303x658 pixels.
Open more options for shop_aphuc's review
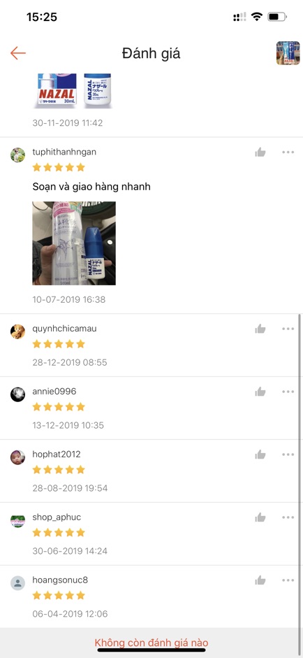pyautogui.click(x=288, y=517)
